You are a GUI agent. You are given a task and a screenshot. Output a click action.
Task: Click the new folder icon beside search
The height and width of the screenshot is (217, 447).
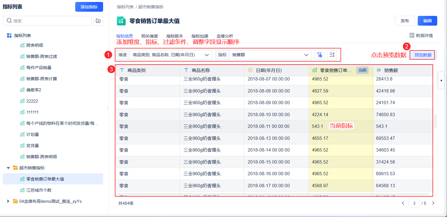pyautogui.click(x=98, y=21)
